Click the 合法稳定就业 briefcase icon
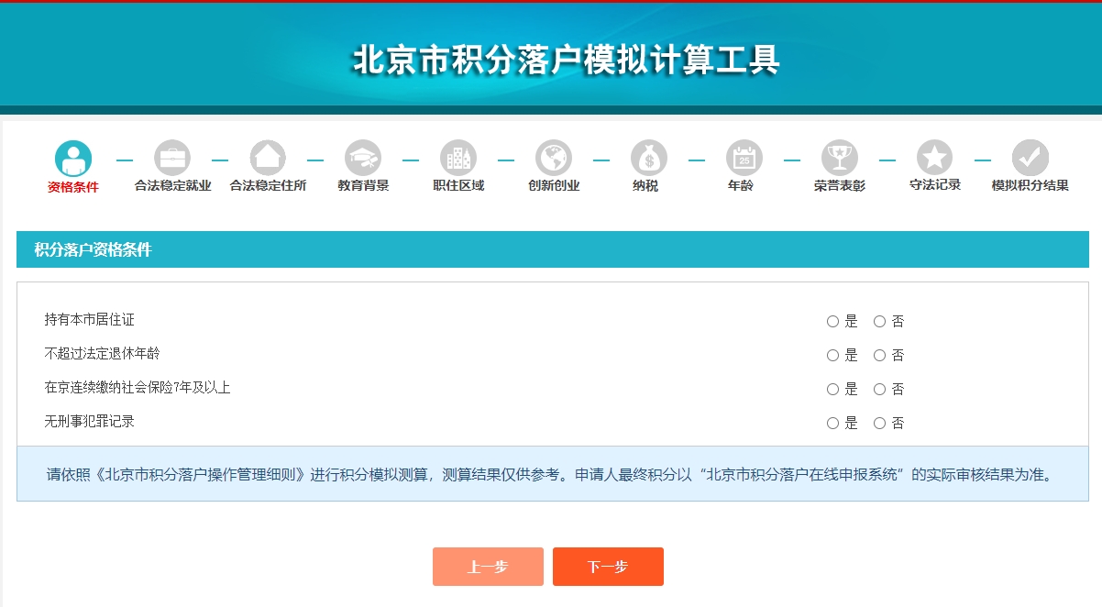The image size is (1102, 607). pos(172,159)
